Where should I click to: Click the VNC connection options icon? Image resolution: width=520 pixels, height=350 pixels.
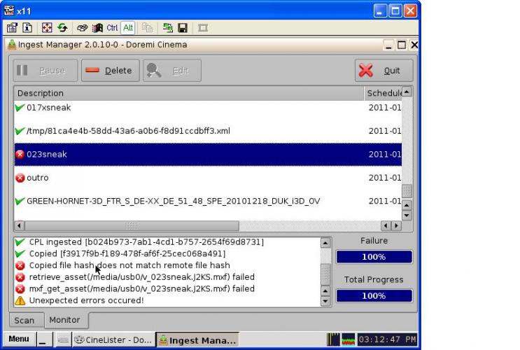pos(12,28)
